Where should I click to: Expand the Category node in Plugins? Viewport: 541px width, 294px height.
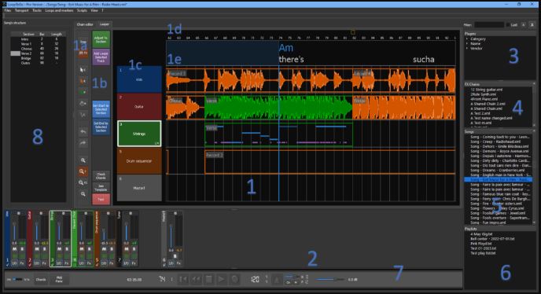tap(467, 39)
